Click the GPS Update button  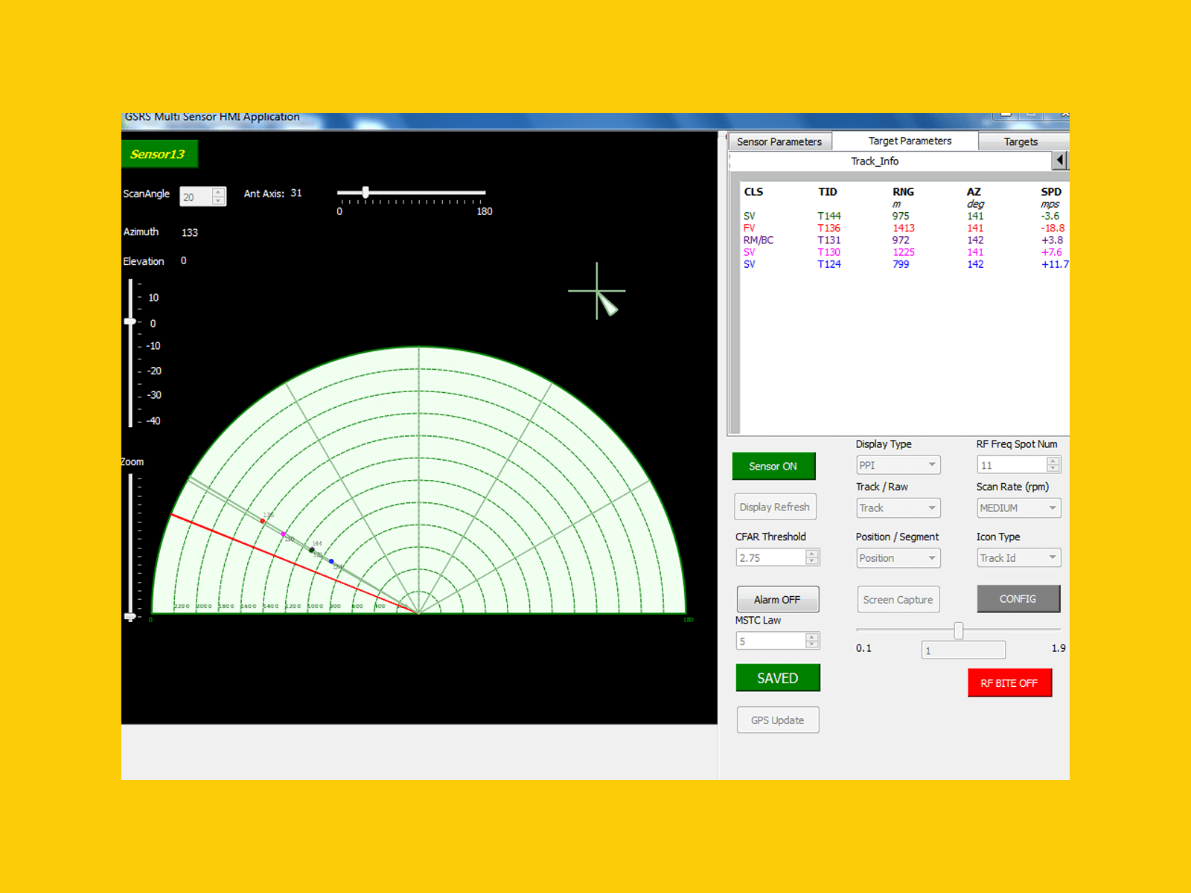click(778, 720)
